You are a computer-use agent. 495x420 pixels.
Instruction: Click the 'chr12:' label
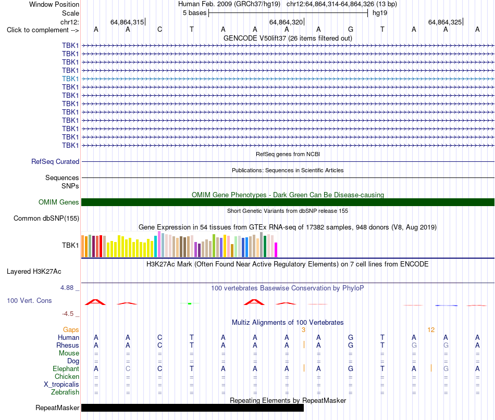69,22
